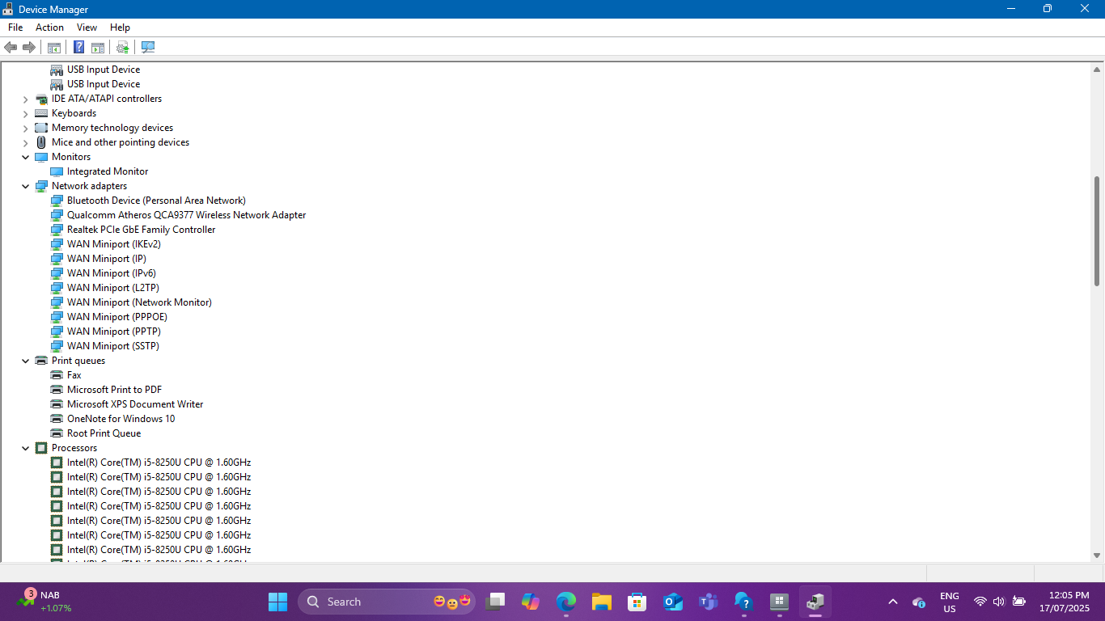Open the Windows Start menu
The height and width of the screenshot is (621, 1105).
[x=277, y=602]
